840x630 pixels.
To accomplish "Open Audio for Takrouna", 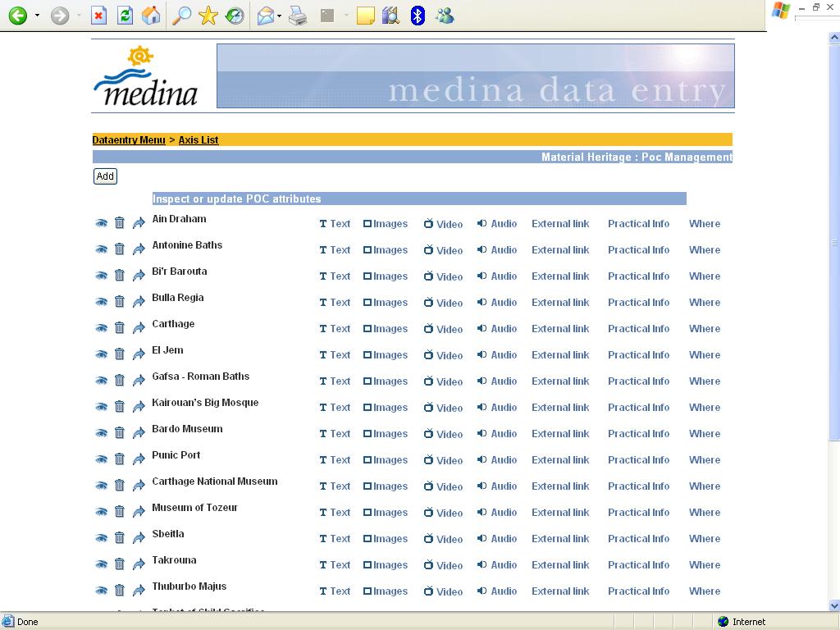I will (x=497, y=564).
